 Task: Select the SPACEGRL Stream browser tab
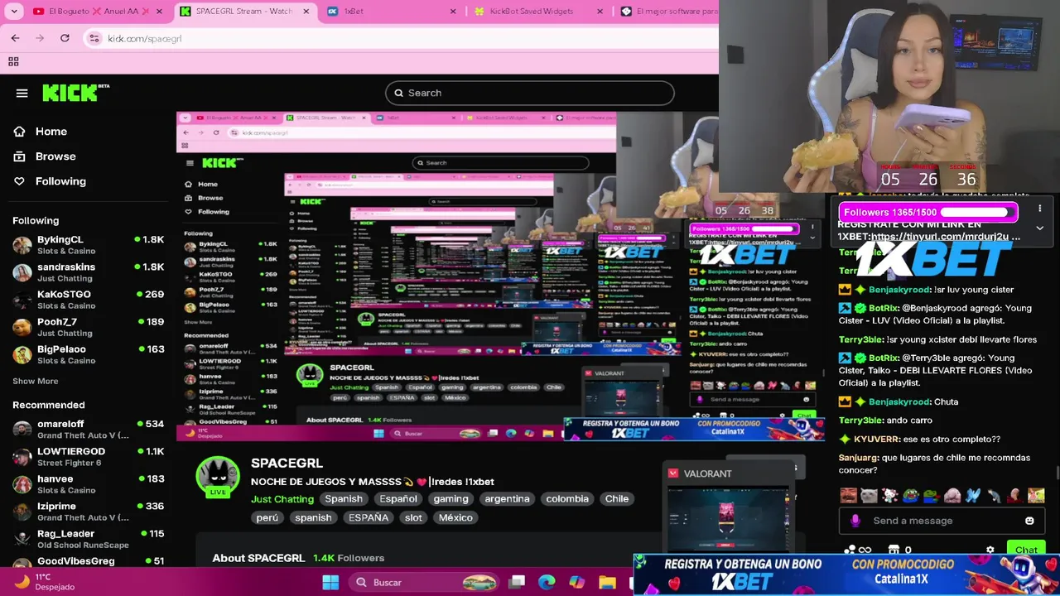pos(244,12)
